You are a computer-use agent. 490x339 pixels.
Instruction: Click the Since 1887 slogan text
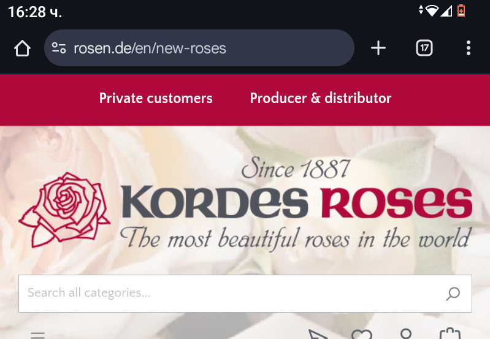[x=296, y=169]
